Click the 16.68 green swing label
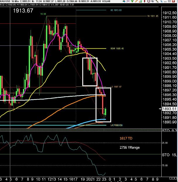The height and width of the screenshot is (182, 178). pyautogui.click(x=43, y=14)
